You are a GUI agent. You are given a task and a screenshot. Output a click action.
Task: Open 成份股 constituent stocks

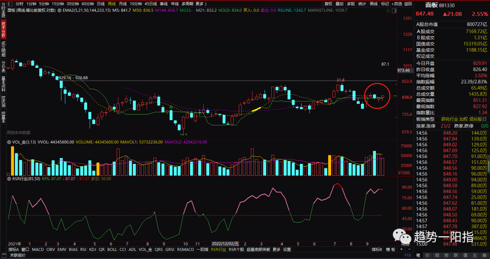(475, 119)
